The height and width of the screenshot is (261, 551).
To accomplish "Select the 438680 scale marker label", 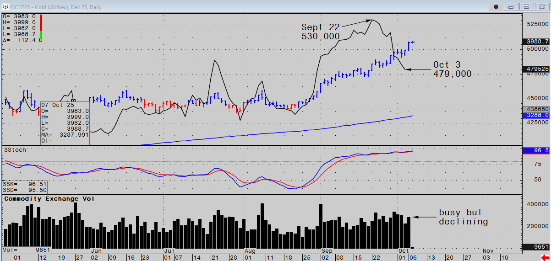I will 536,110.
